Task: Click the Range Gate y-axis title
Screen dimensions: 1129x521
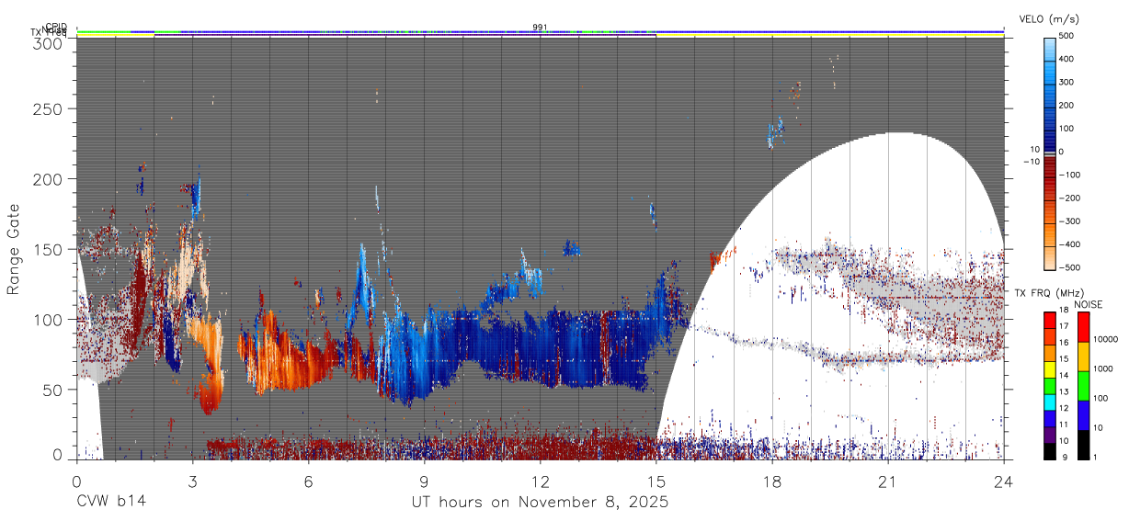Action: [x=14, y=249]
